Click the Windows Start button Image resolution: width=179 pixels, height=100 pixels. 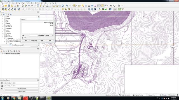3,98
